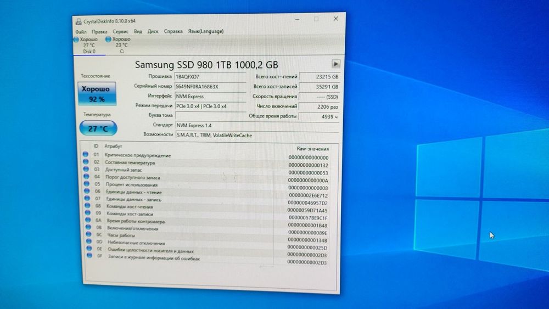
Task: Click raw value 00000000000132
Action: 309,165
